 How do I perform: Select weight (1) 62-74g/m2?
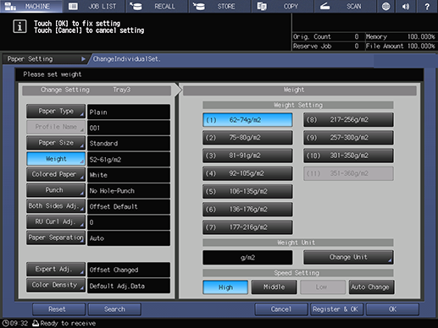pyautogui.click(x=247, y=120)
